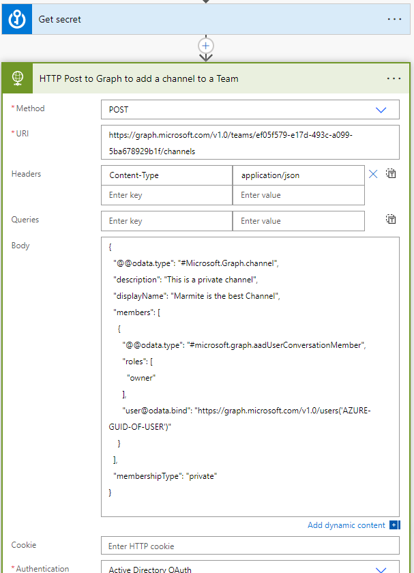Remove the Content-Type header with X

373,174
